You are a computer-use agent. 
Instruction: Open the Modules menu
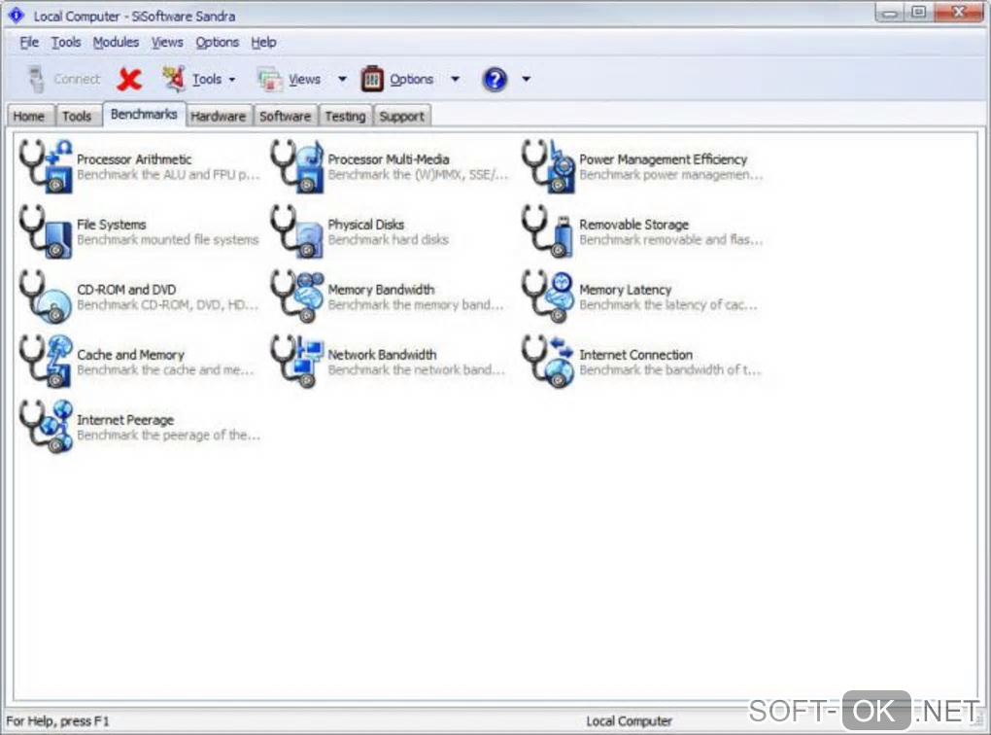116,43
